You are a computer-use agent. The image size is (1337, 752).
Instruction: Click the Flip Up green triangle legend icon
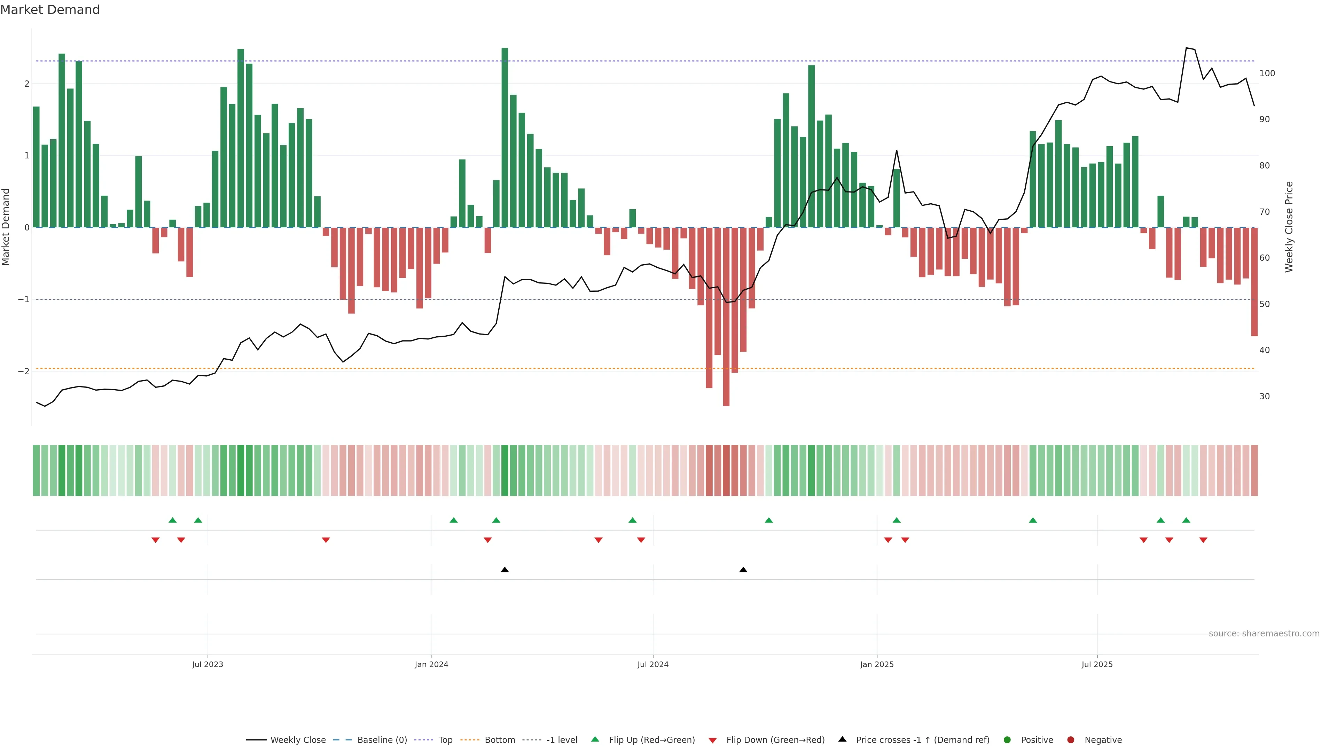pyautogui.click(x=595, y=739)
